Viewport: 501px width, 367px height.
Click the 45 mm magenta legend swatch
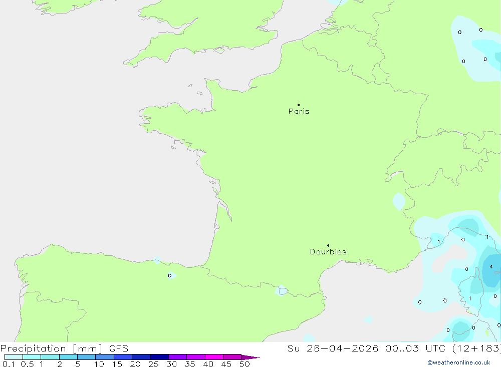[x=232, y=357]
